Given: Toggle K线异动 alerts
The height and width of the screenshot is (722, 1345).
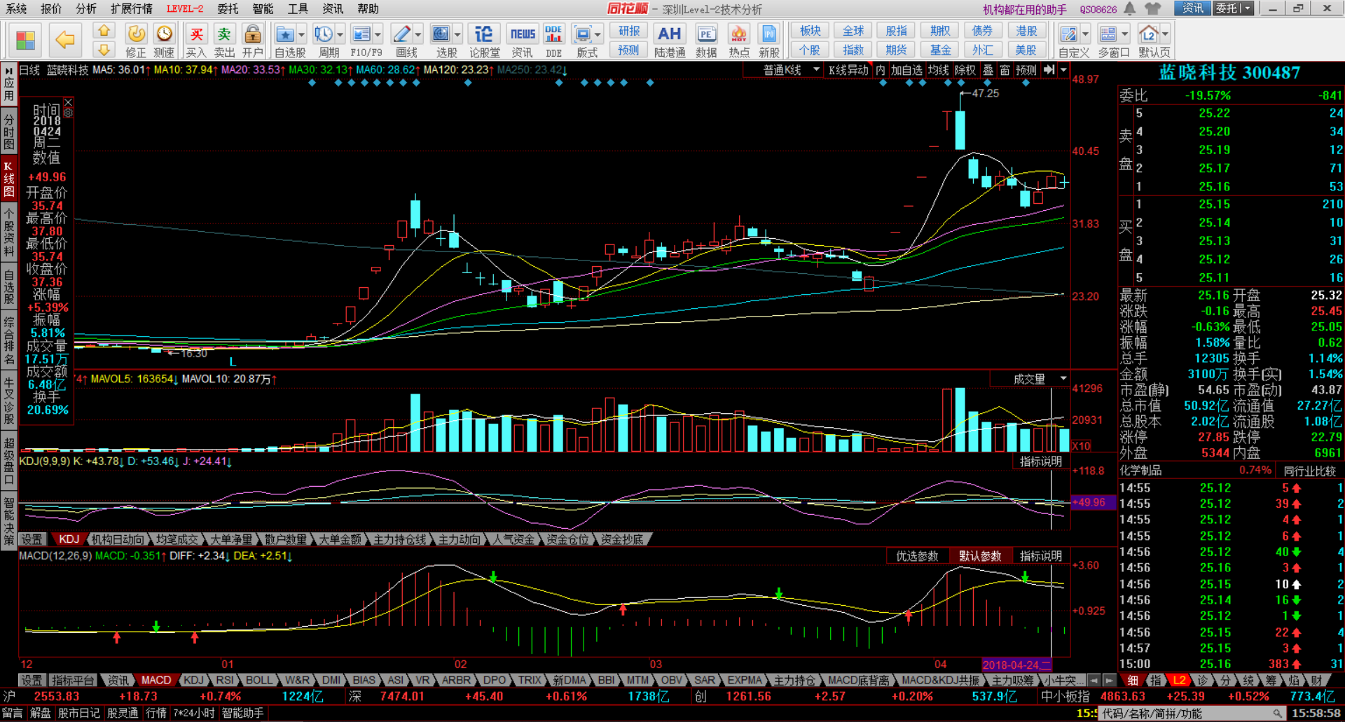Looking at the screenshot, I should pos(848,70).
